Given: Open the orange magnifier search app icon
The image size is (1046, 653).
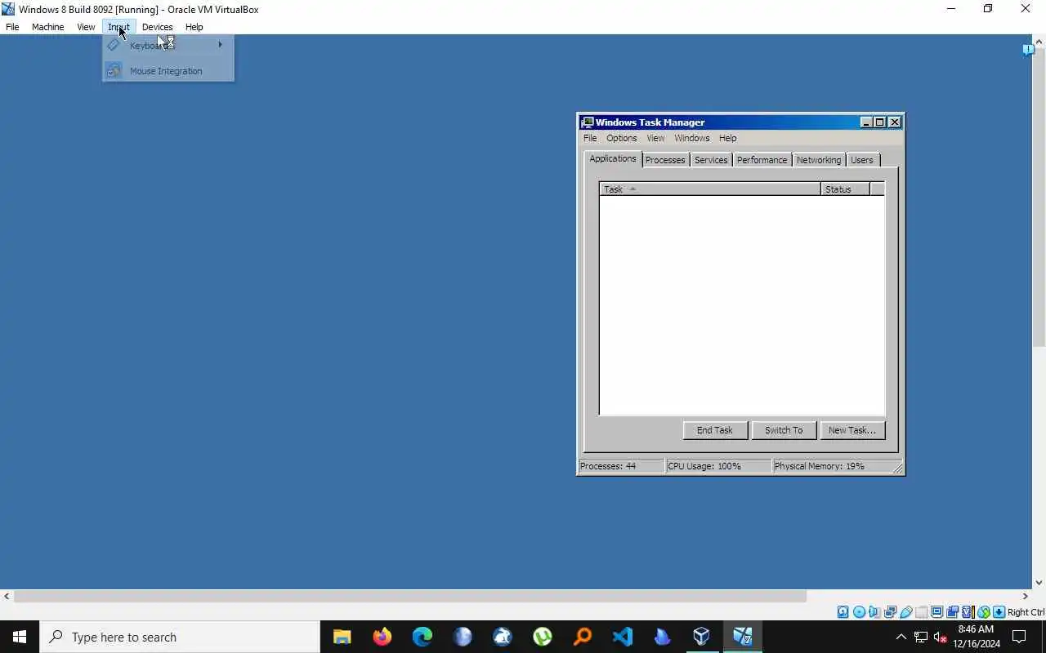Looking at the screenshot, I should coord(582,637).
